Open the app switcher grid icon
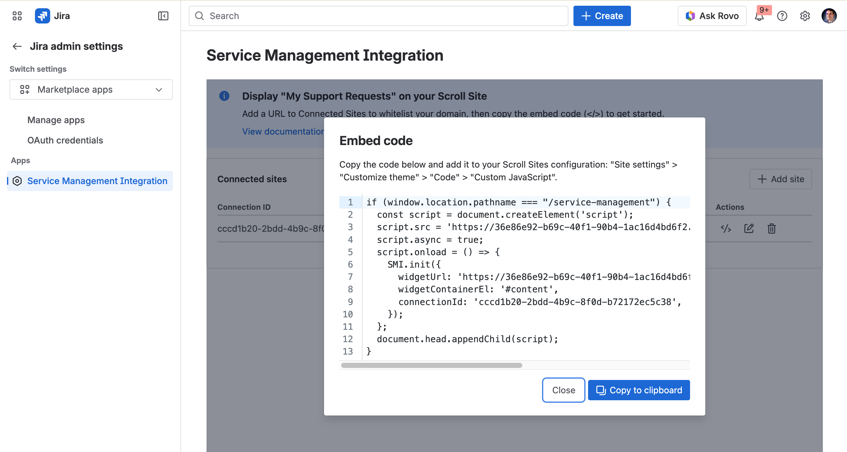 click(x=17, y=16)
